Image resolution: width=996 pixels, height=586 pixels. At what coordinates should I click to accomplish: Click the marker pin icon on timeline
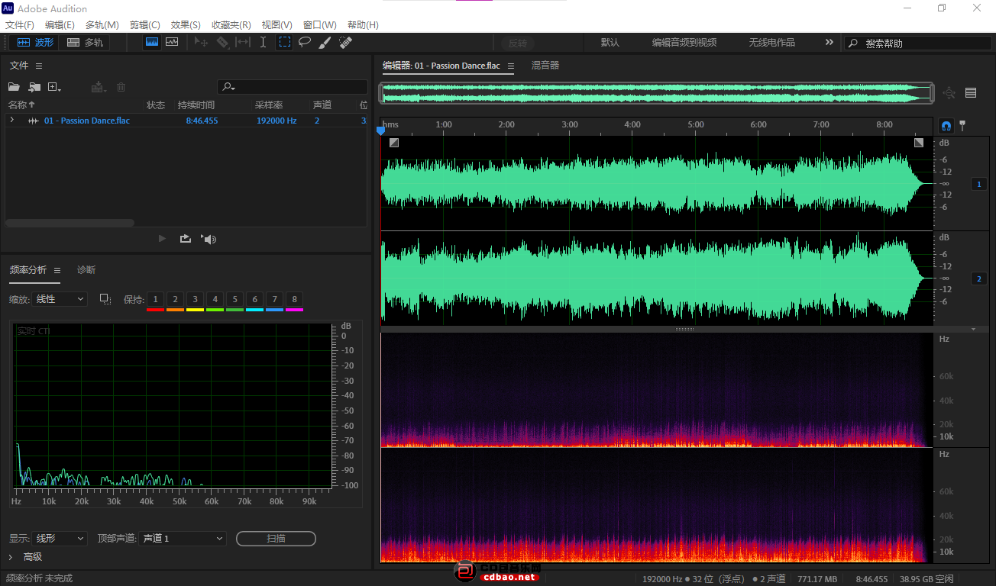962,124
